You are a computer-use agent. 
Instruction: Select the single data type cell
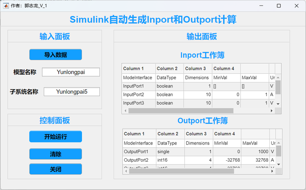(x=170, y=151)
